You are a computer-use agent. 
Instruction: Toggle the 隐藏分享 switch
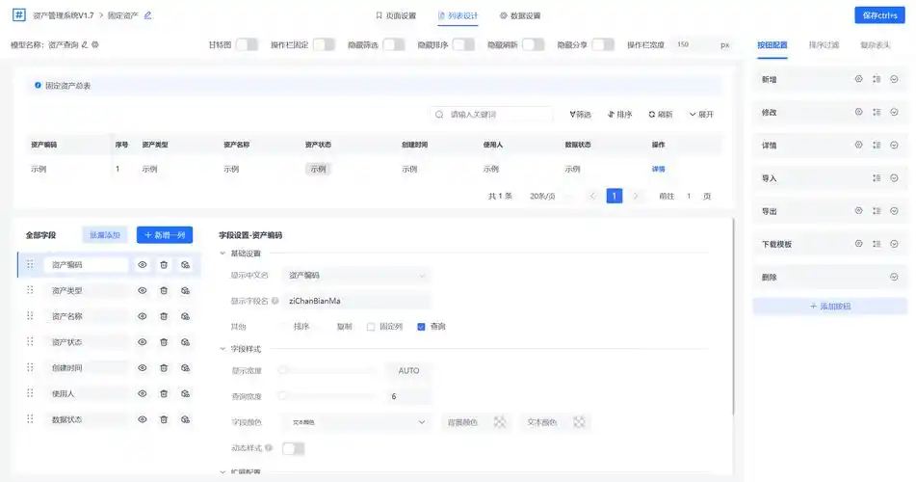(x=603, y=44)
